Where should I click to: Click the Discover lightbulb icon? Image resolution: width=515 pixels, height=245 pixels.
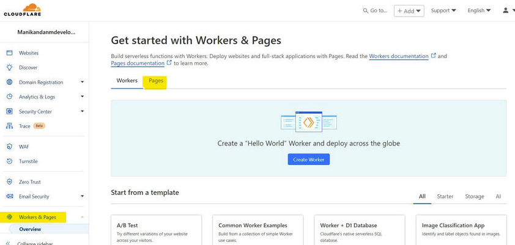point(9,68)
